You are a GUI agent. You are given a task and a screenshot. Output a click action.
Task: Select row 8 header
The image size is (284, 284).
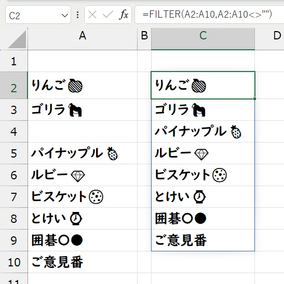(14, 218)
